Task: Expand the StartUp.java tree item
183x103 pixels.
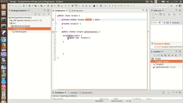Action: point(12,31)
